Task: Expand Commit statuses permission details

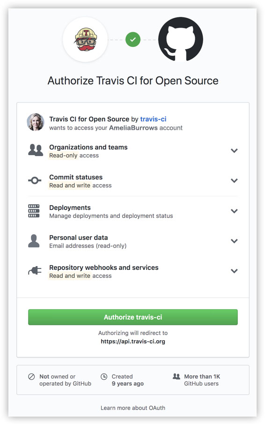Action: click(x=234, y=181)
